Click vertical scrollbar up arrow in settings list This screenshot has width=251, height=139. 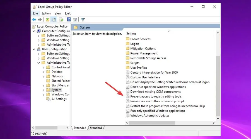coord(218,33)
